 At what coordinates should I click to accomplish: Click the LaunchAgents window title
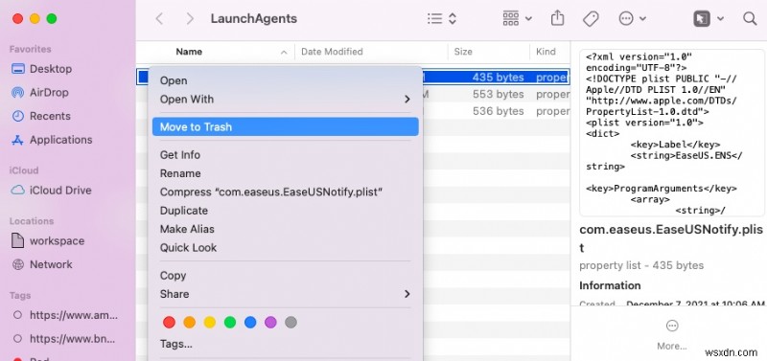[253, 19]
